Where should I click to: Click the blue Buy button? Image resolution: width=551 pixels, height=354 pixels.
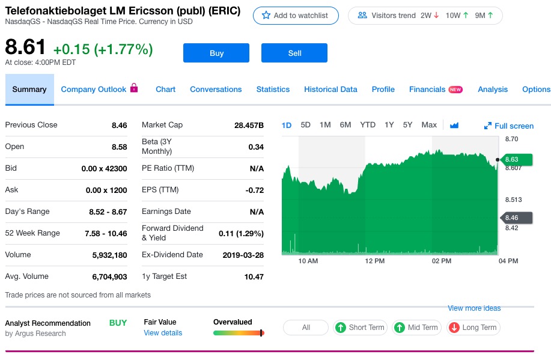216,53
